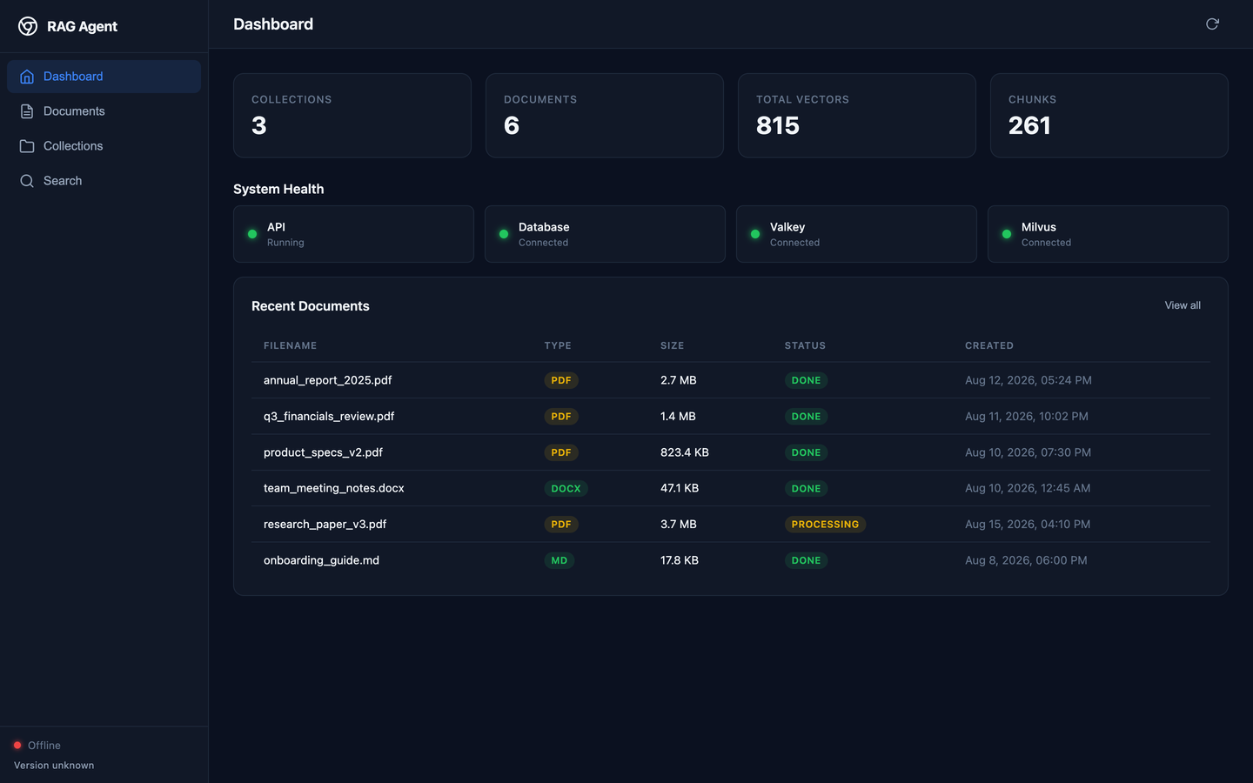Click research_paper_v3.pdf filename
The height and width of the screenshot is (783, 1253).
tap(325, 525)
